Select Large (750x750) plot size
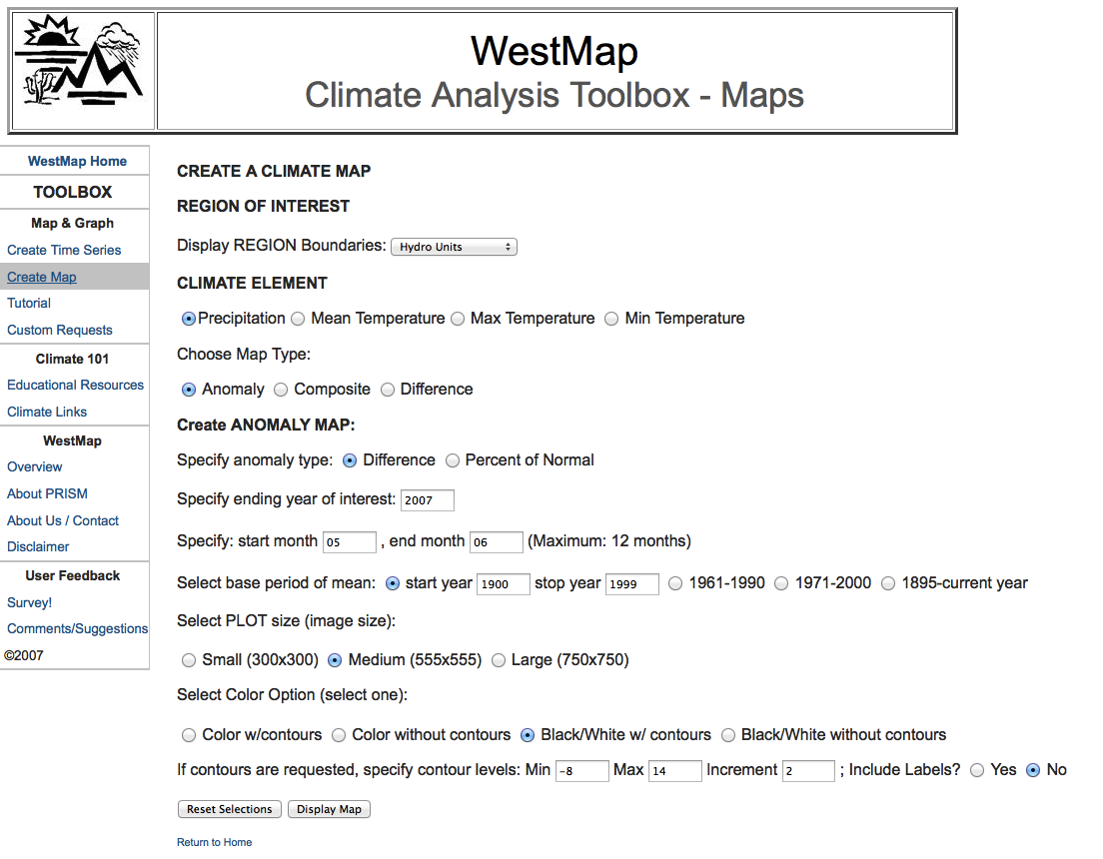The height and width of the screenshot is (859, 1103). 498,660
